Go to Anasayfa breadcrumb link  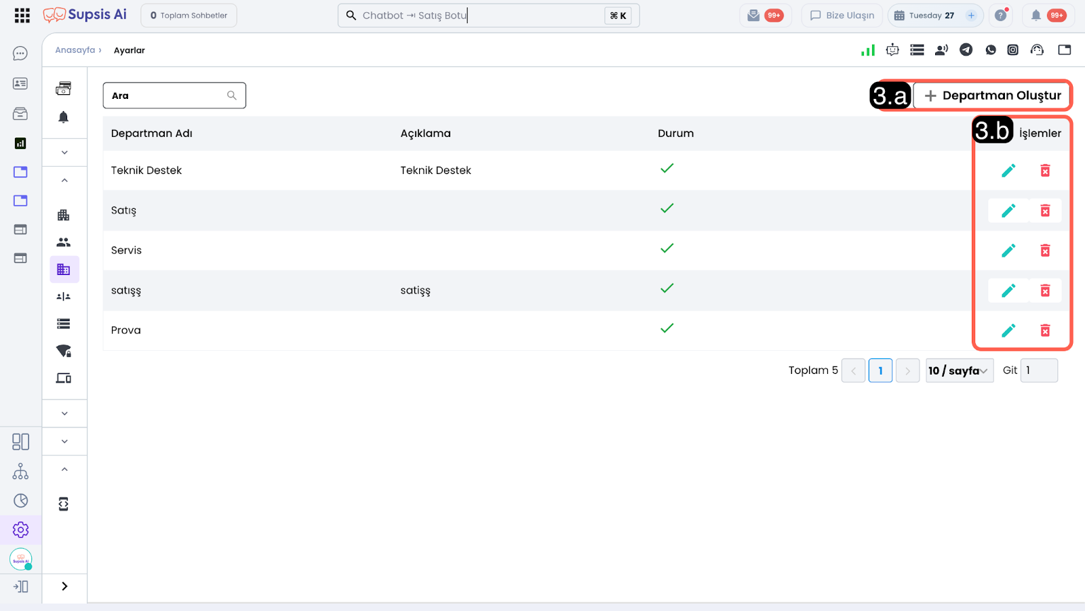(x=75, y=50)
